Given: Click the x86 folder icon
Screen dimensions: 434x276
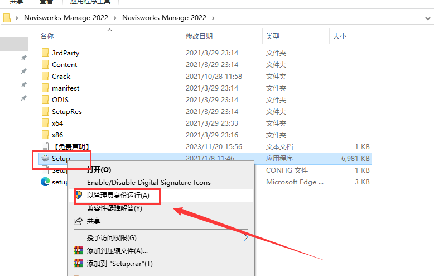Looking at the screenshot, I should 45,135.
